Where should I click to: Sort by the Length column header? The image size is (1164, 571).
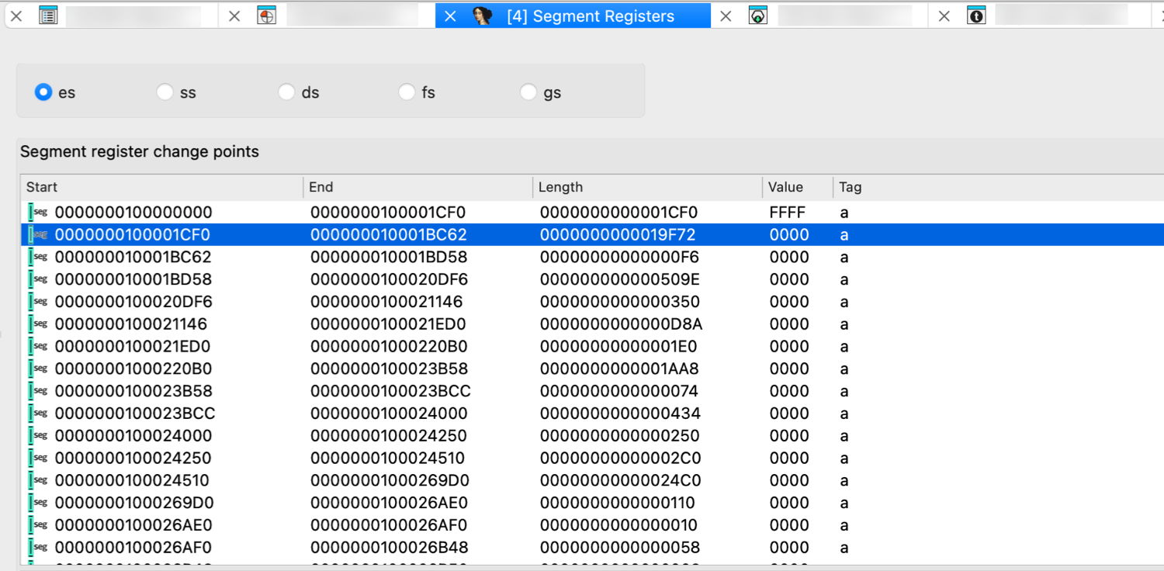coord(561,187)
